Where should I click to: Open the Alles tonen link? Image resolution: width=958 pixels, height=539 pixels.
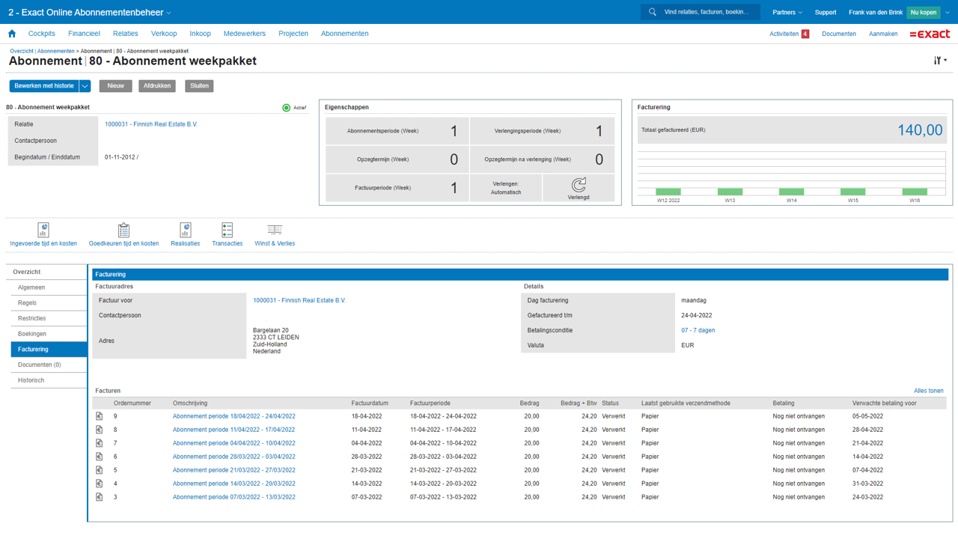point(928,391)
